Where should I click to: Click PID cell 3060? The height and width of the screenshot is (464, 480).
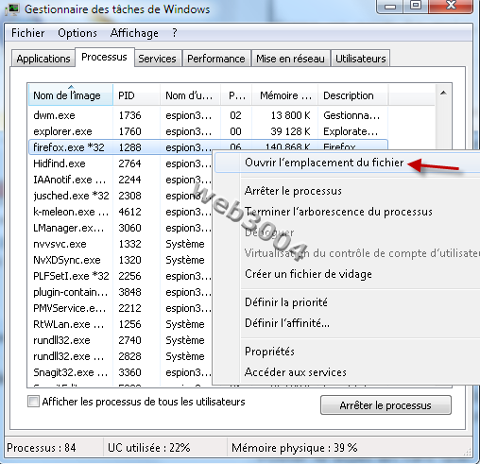pyautogui.click(x=129, y=228)
